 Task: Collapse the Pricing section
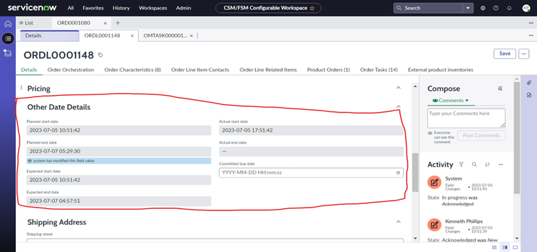[399, 88]
